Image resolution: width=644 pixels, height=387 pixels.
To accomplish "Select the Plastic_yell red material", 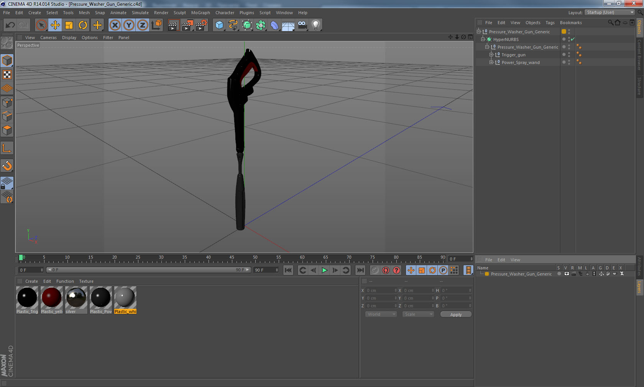I will click(52, 300).
